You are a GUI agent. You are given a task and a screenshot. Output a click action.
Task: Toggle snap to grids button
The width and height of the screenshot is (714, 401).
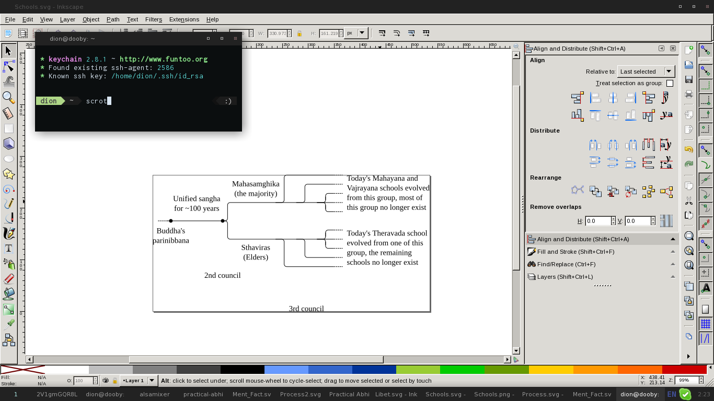pyautogui.click(x=705, y=324)
